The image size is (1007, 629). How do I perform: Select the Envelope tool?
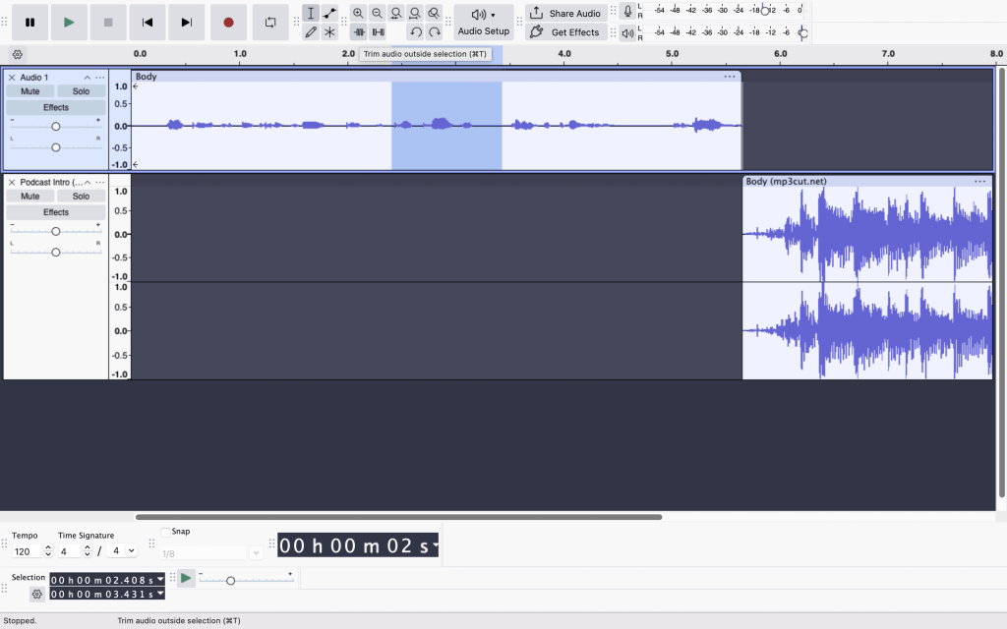pos(329,13)
